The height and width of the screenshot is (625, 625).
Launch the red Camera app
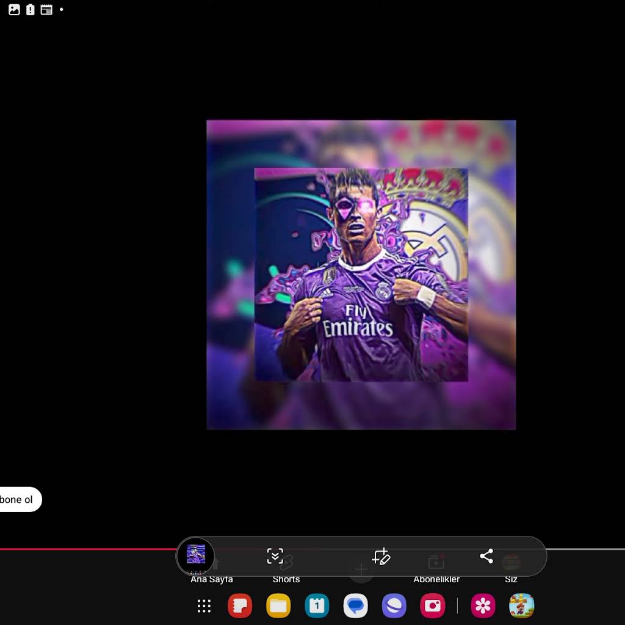pyautogui.click(x=433, y=606)
